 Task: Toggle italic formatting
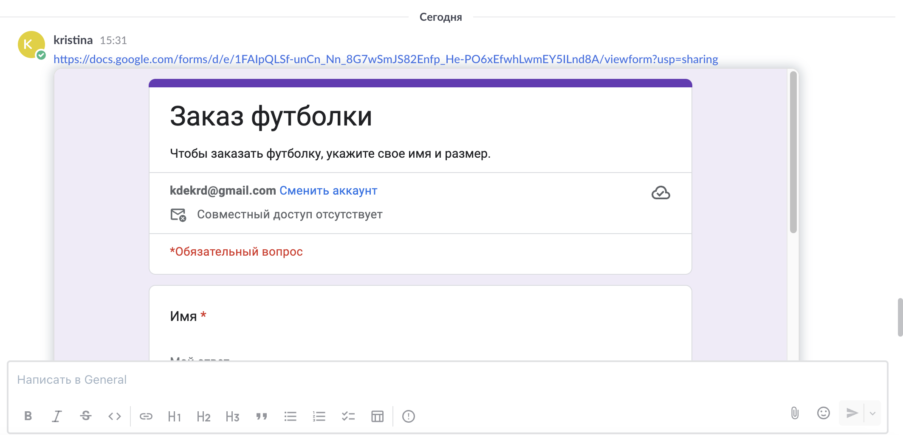pyautogui.click(x=57, y=416)
